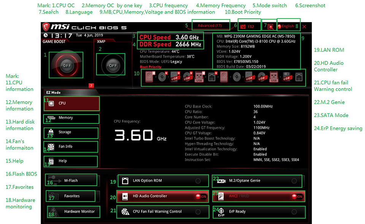The image size is (365, 224).
Task: Toggle the AHCI / RAID switch
Action: coord(297,196)
